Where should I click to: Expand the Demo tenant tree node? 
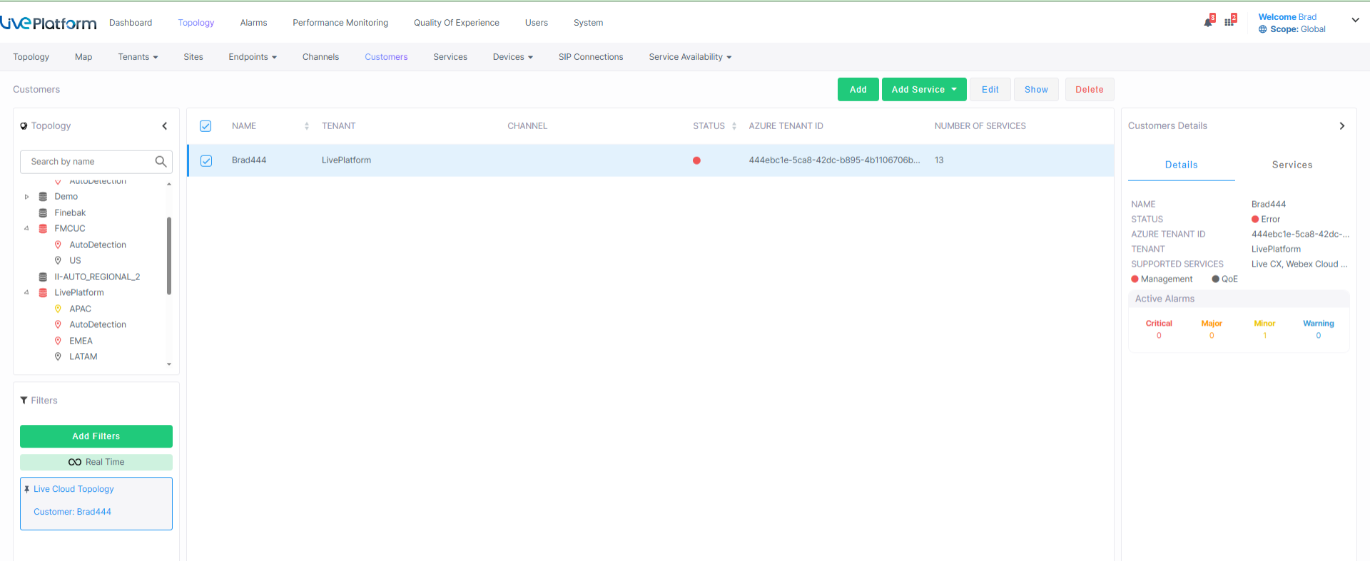coord(27,197)
